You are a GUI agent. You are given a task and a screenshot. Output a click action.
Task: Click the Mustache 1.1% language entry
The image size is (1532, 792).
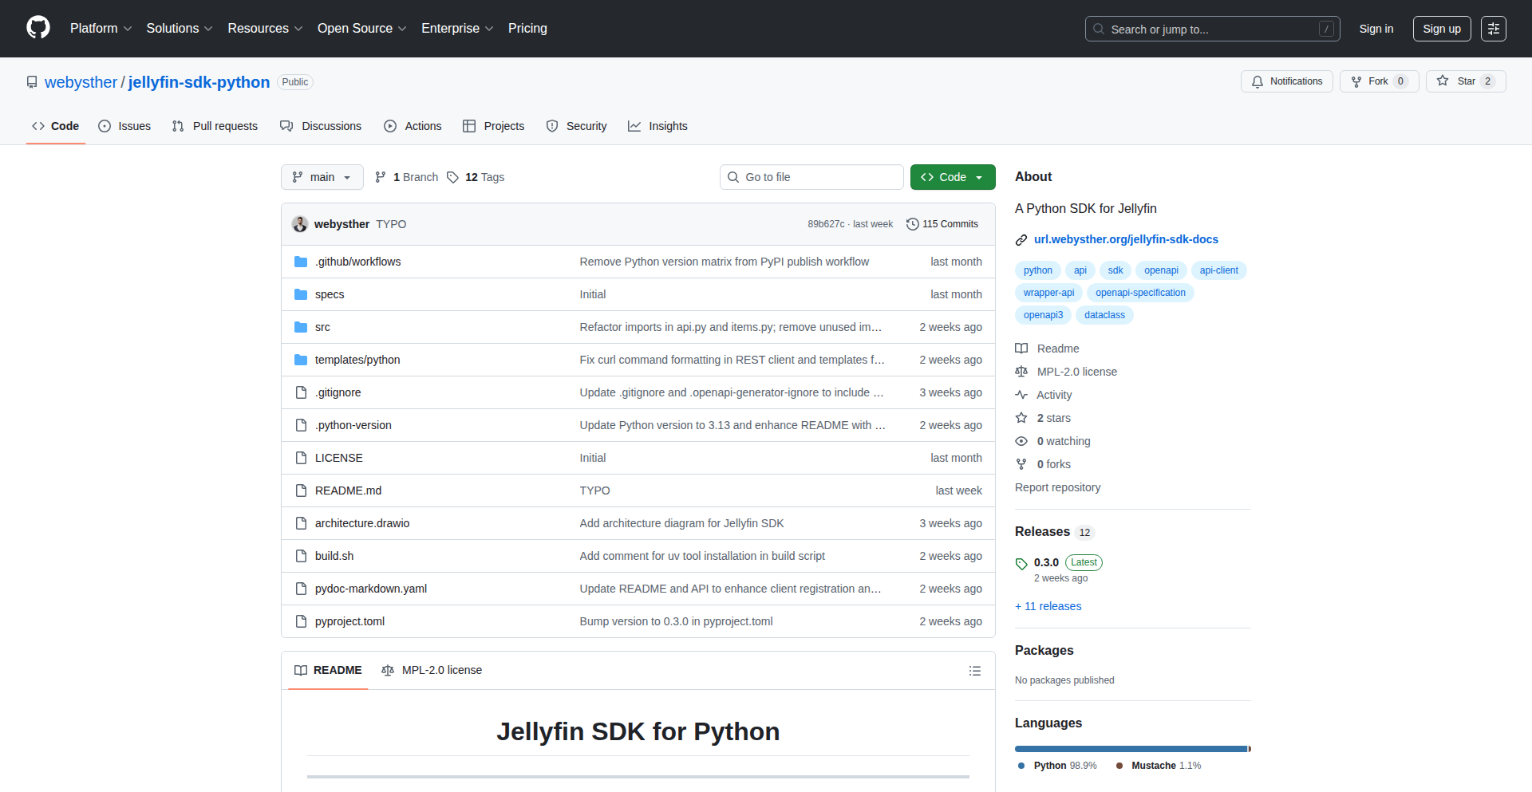pos(1159,766)
